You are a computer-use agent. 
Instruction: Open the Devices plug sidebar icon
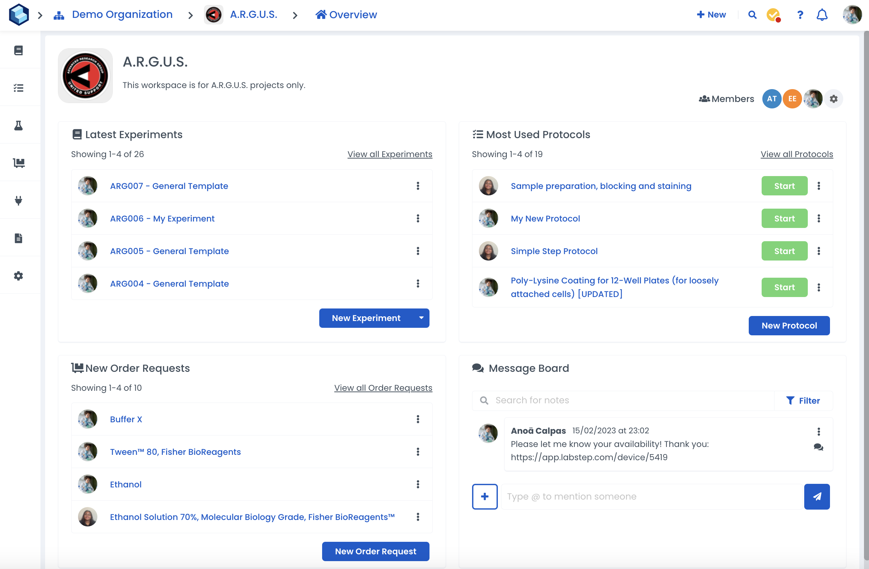(19, 200)
